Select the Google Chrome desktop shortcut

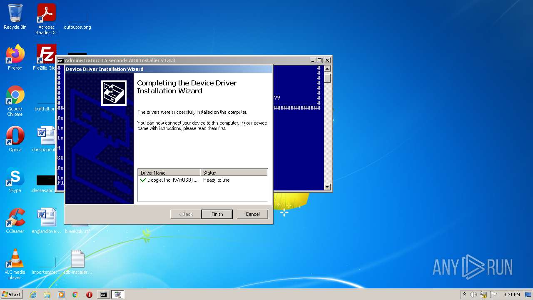tap(15, 101)
